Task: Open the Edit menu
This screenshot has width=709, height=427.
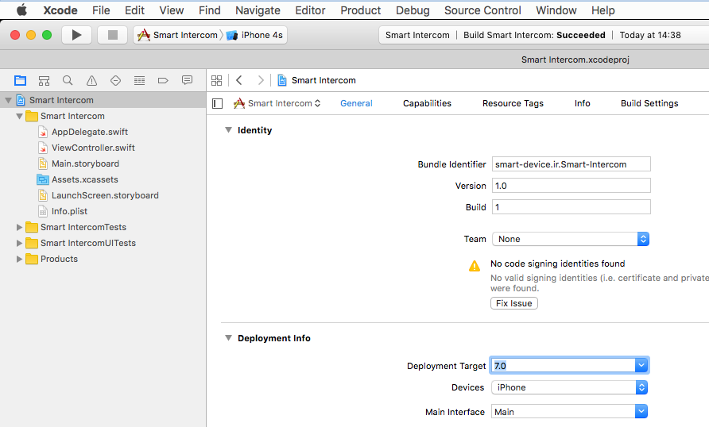Action: (x=135, y=10)
